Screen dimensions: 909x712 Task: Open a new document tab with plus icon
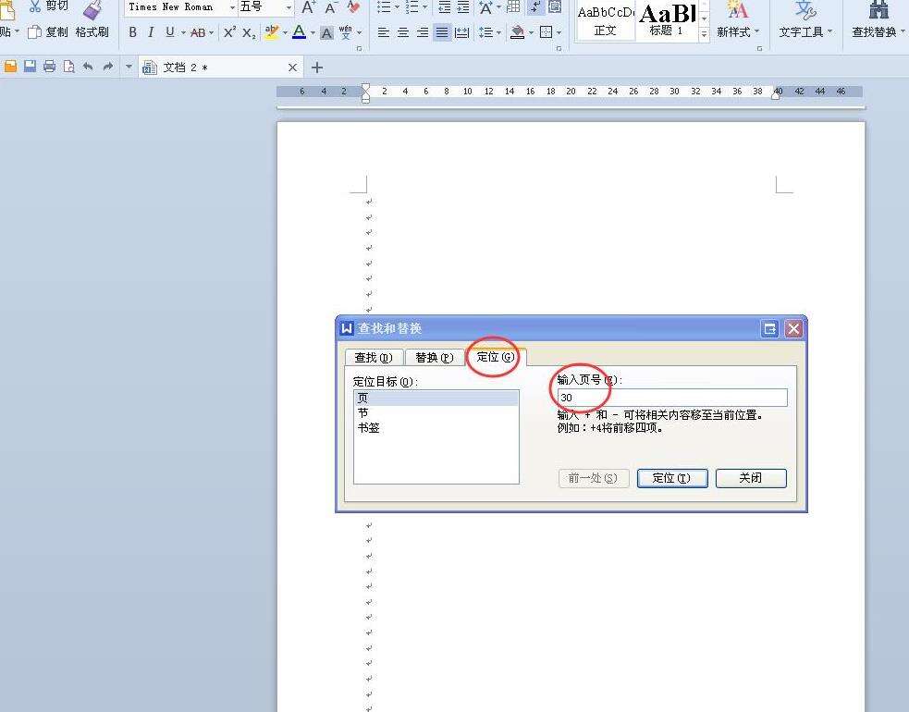317,68
